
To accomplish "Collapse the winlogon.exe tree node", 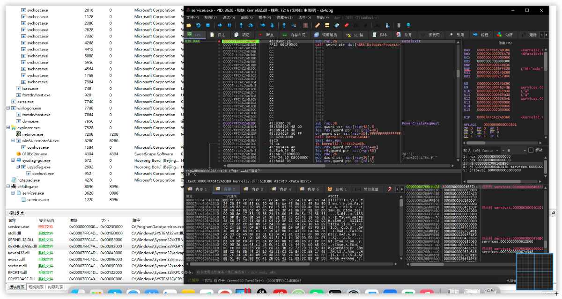I will pyautogui.click(x=8, y=108).
